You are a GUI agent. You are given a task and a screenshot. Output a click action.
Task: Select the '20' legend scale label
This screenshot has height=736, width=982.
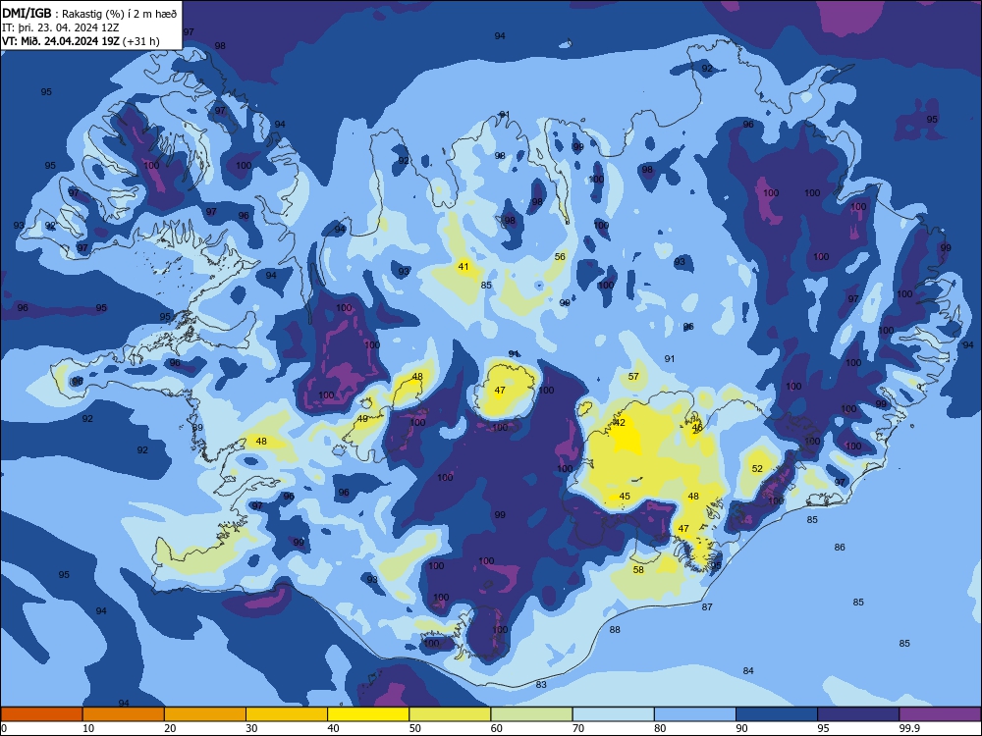tap(170, 728)
